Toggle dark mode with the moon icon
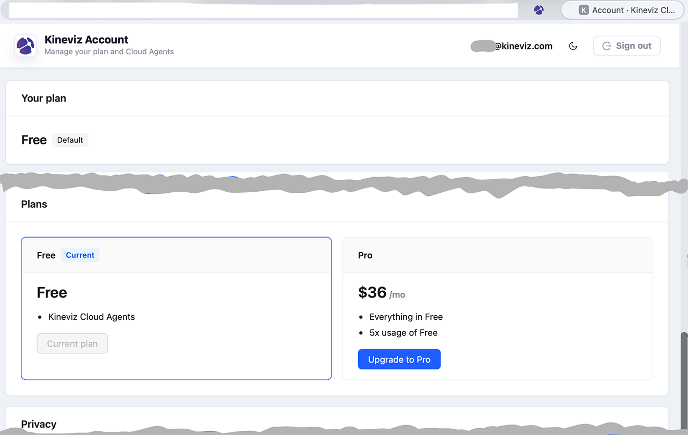Image resolution: width=688 pixels, height=435 pixels. pyautogui.click(x=573, y=46)
